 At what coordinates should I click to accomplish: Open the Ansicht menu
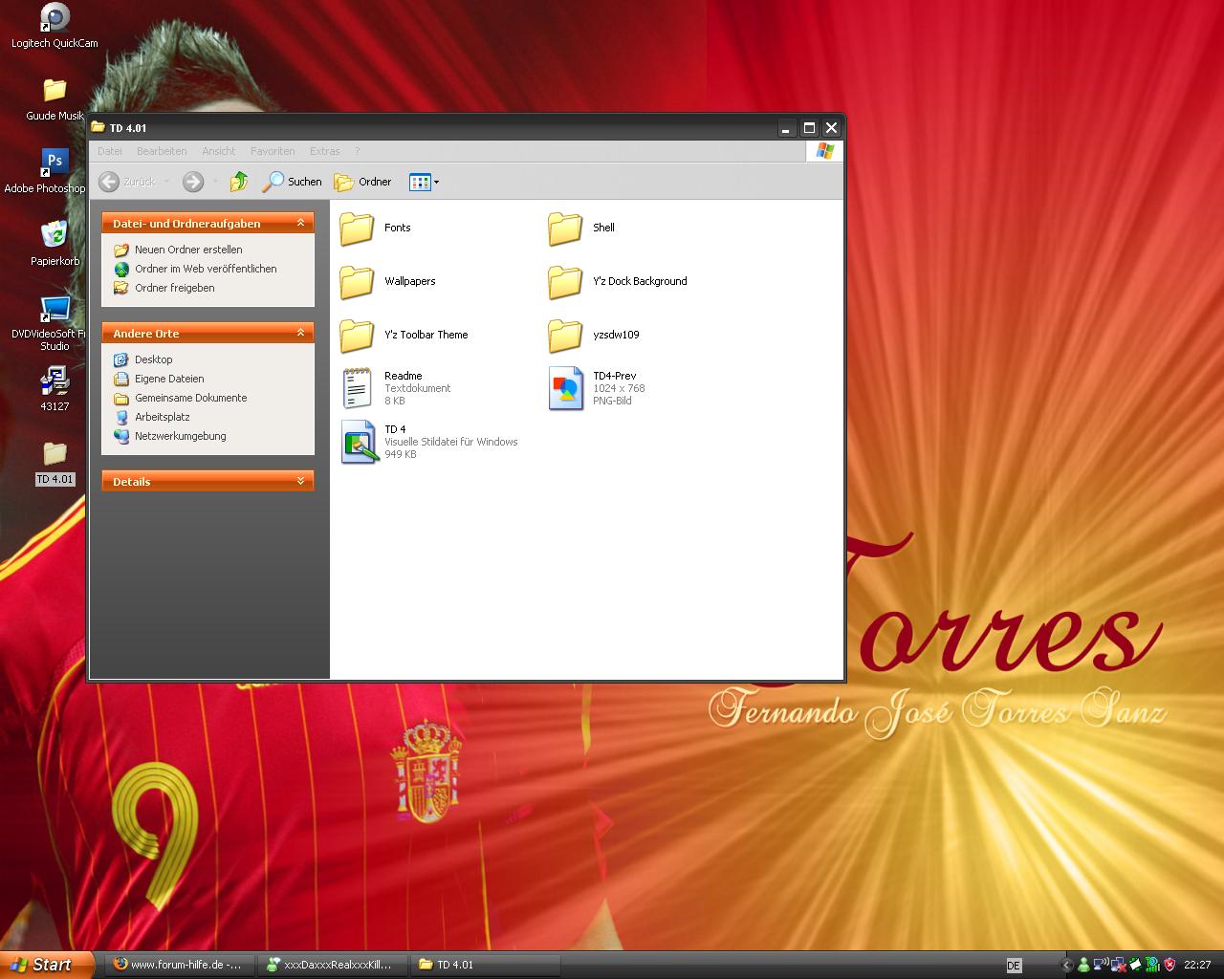(x=218, y=151)
